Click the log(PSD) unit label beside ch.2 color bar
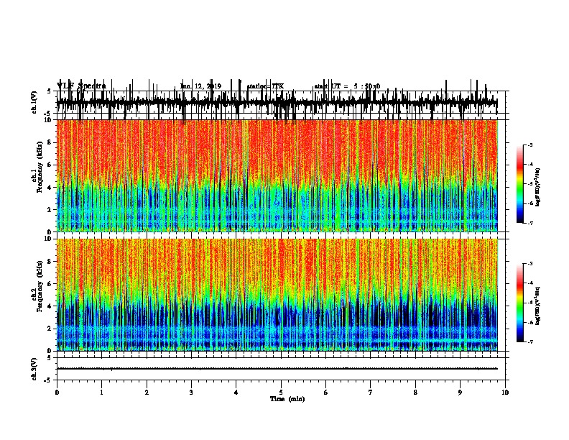This screenshot has width=569, height=440. 537,306
